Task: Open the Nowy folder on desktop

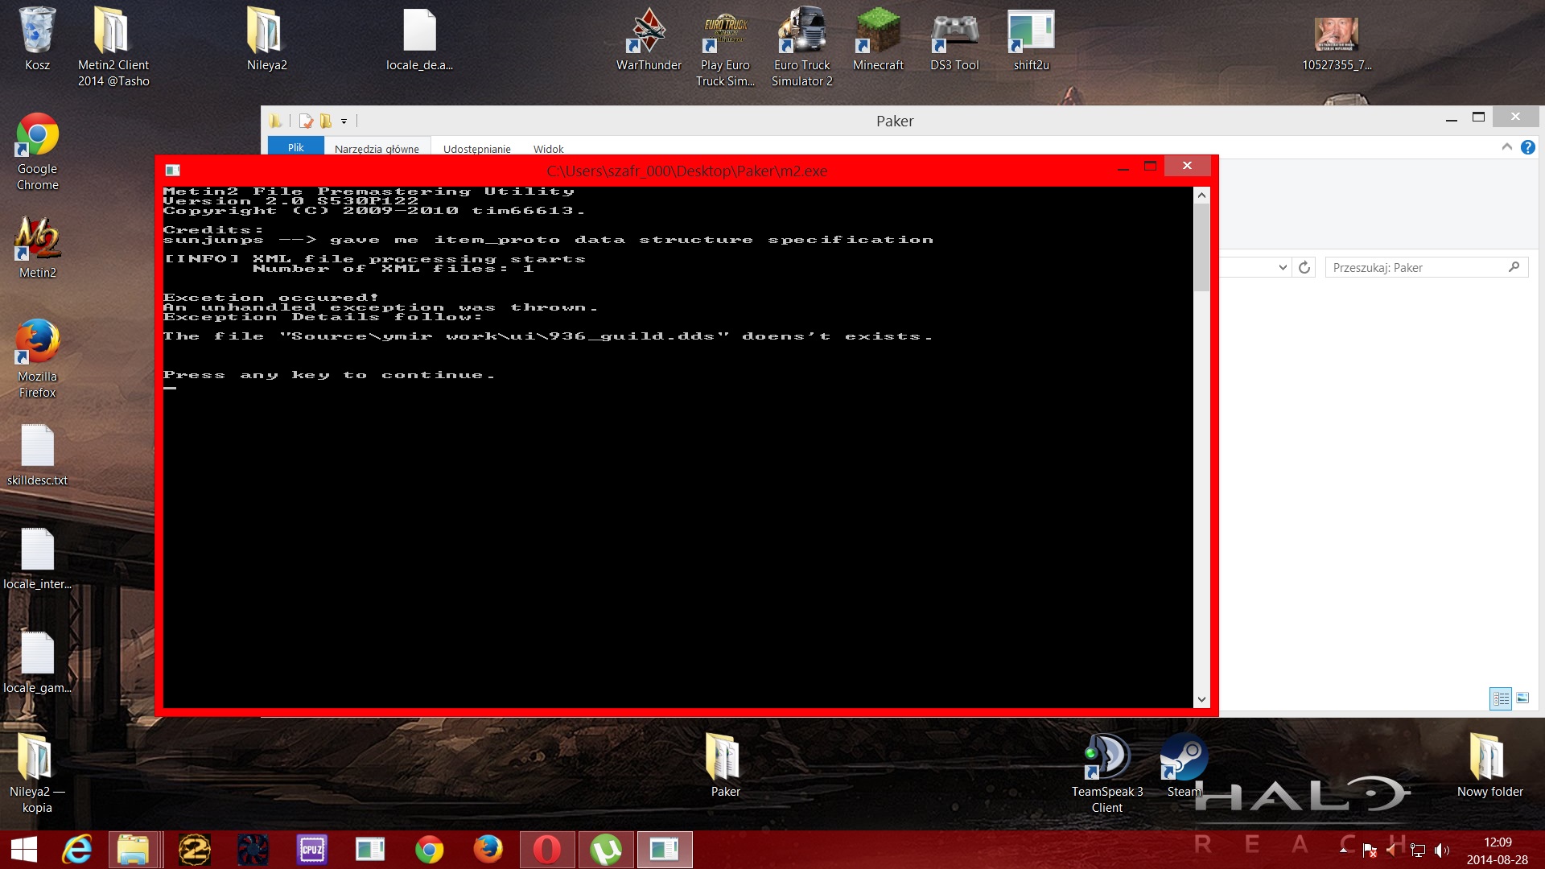Action: [1489, 765]
